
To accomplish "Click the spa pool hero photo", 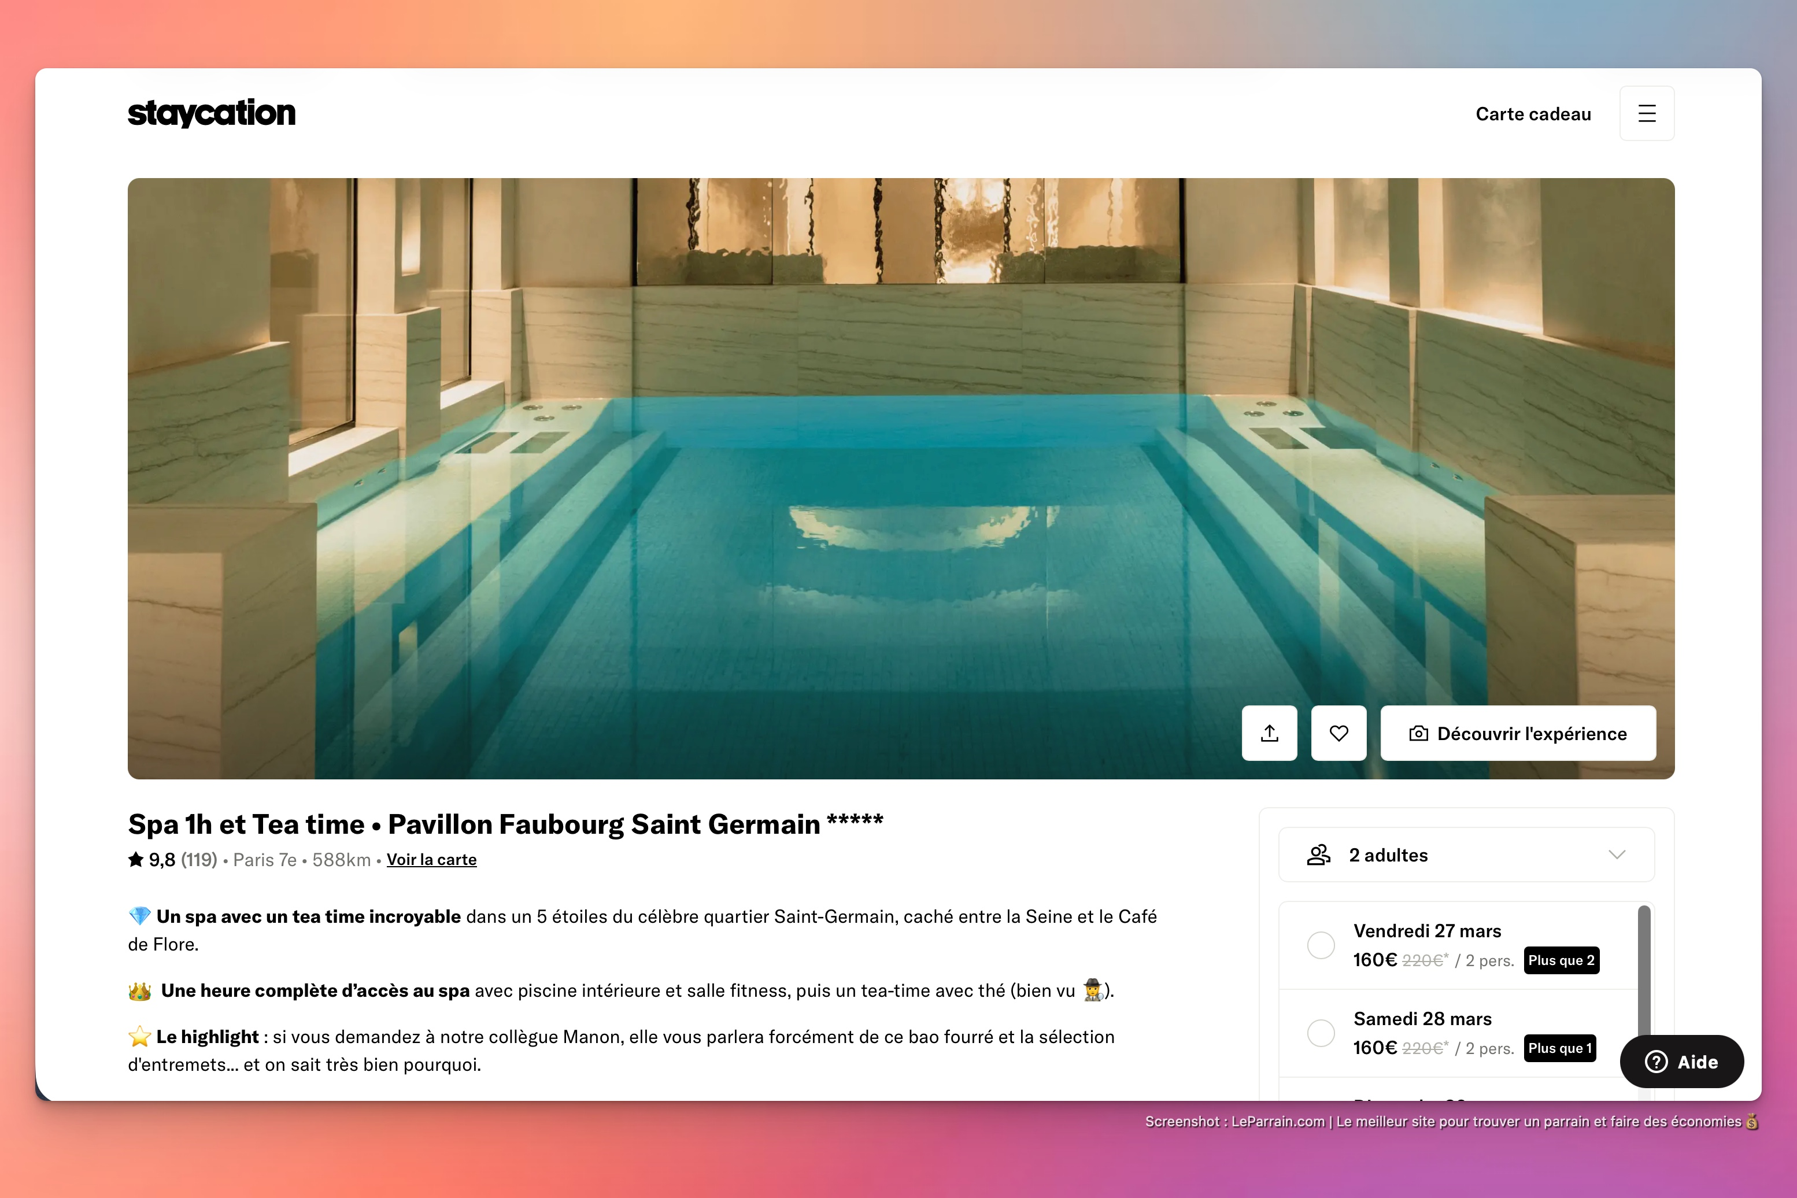I will pyautogui.click(x=901, y=478).
